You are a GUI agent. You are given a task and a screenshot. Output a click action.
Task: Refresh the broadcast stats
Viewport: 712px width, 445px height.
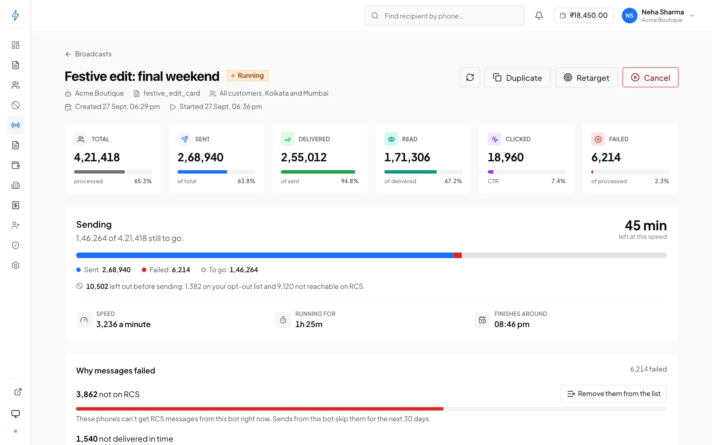(x=470, y=78)
